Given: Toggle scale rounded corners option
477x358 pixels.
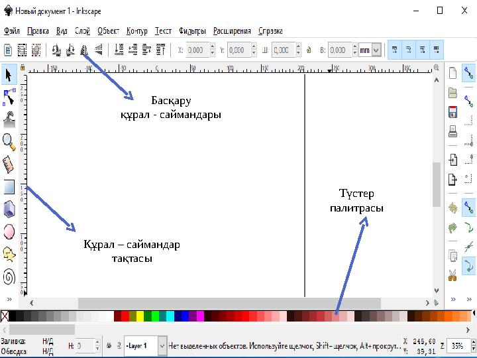Looking at the screenshot, I should pyautogui.click(x=409, y=50).
